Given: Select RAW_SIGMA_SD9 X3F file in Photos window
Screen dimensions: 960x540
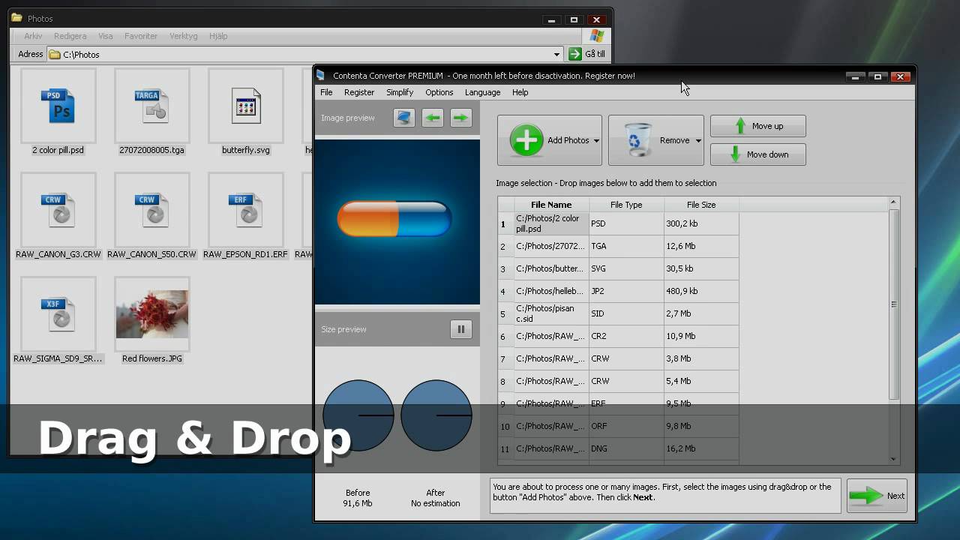Looking at the screenshot, I should tap(58, 321).
